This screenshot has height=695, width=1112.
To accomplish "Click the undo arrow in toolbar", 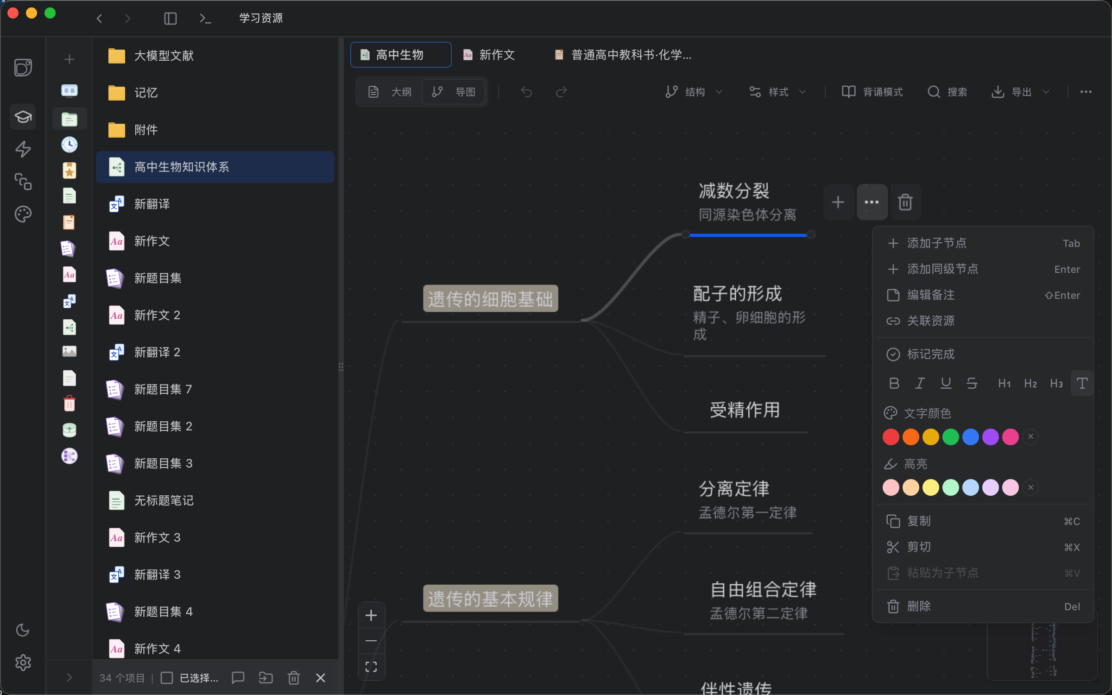I will [x=526, y=92].
